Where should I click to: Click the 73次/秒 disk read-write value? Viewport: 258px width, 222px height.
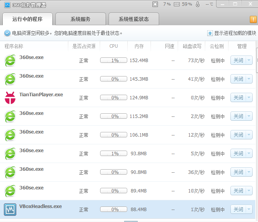[x=196, y=61]
